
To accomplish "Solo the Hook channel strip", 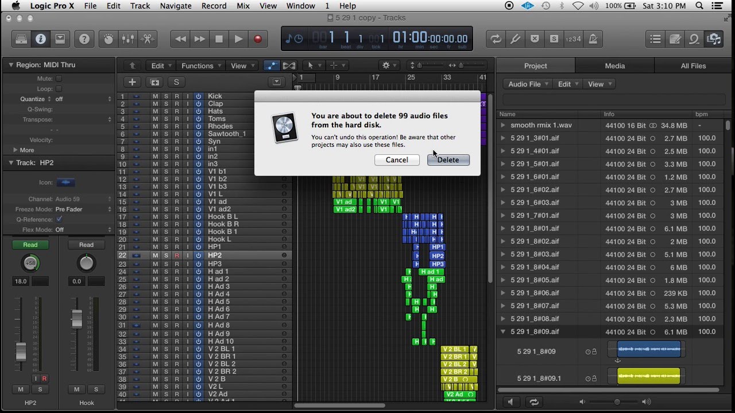I will (96, 389).
